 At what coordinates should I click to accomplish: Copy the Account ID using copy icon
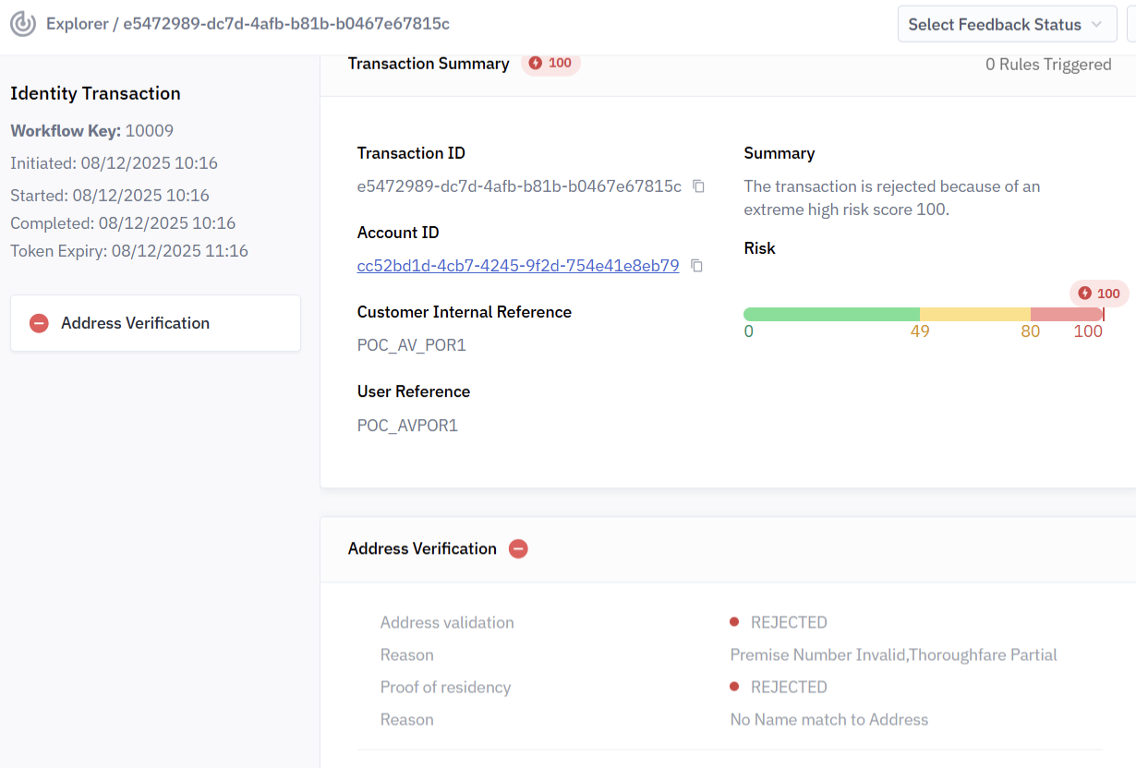click(x=697, y=266)
